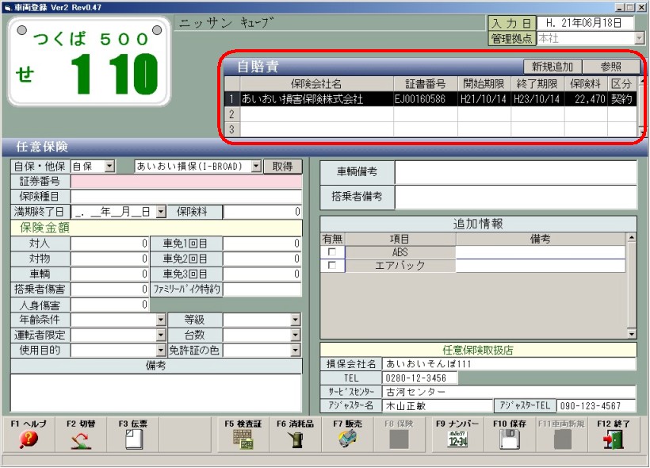Image resolution: width=650 pixels, height=468 pixels.
Task: Open the F5 検査証 inspection certificate icon
Action: pos(243,440)
